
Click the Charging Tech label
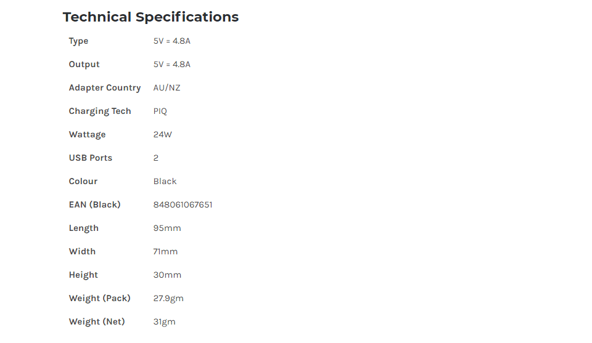click(100, 111)
